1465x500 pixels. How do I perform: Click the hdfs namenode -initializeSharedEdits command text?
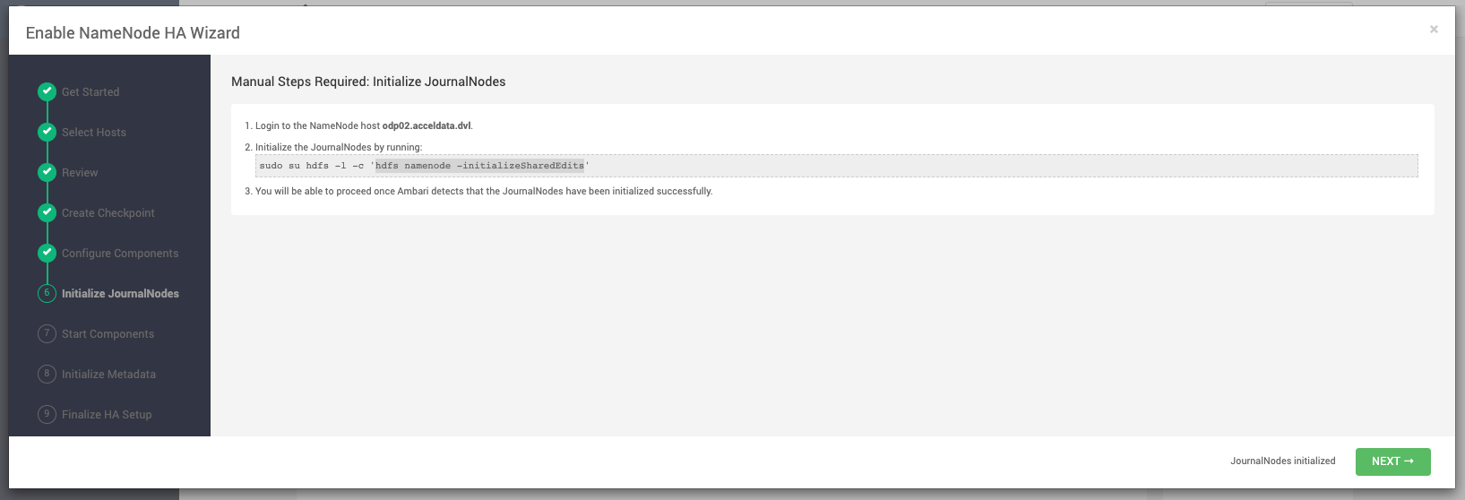(x=479, y=166)
